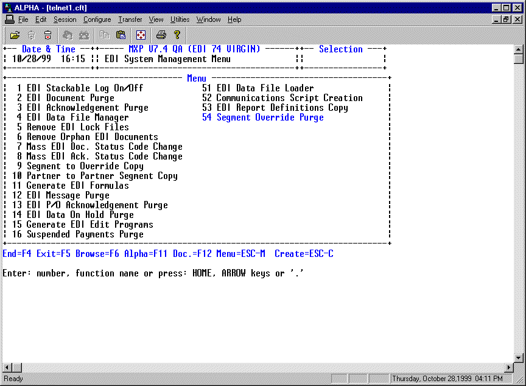Open the Session menu
Screen dimensions: 526x386
click(65, 19)
